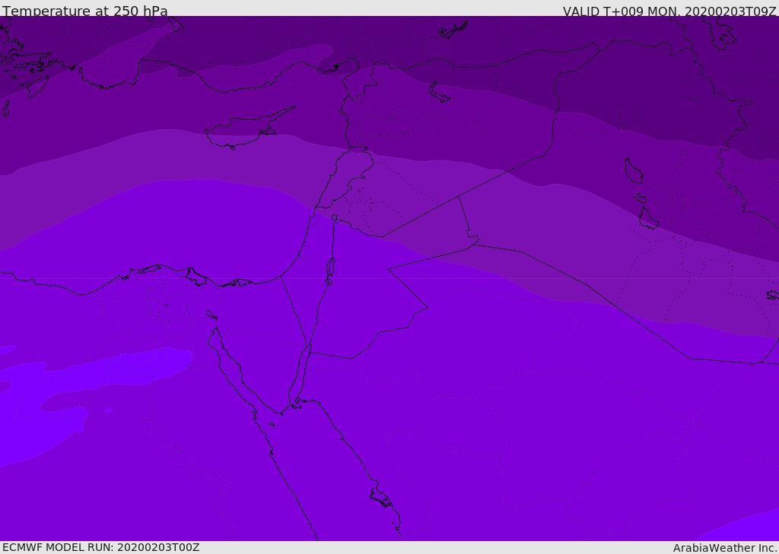Click Lake Assad in northern Syria

440,92
